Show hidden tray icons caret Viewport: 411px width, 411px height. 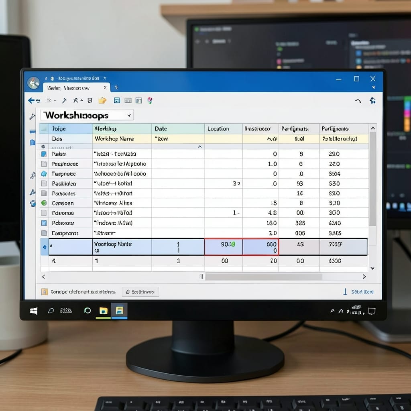(x=332, y=311)
